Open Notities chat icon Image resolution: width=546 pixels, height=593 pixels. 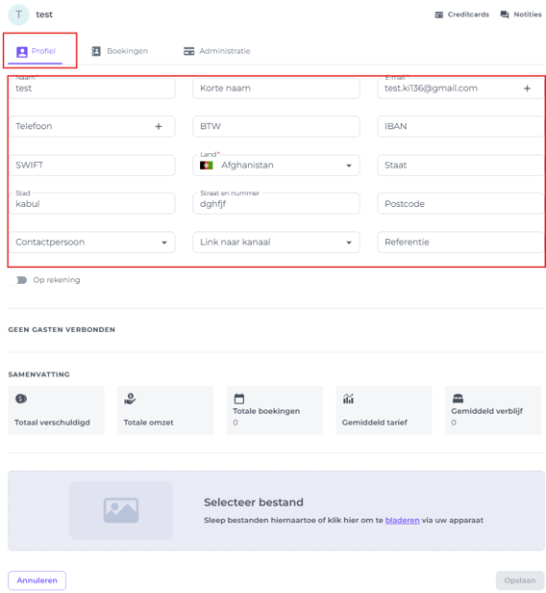pos(504,14)
